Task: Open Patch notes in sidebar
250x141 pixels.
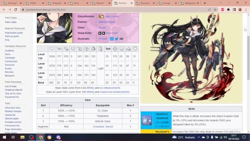Action: pyautogui.click(x=11, y=22)
